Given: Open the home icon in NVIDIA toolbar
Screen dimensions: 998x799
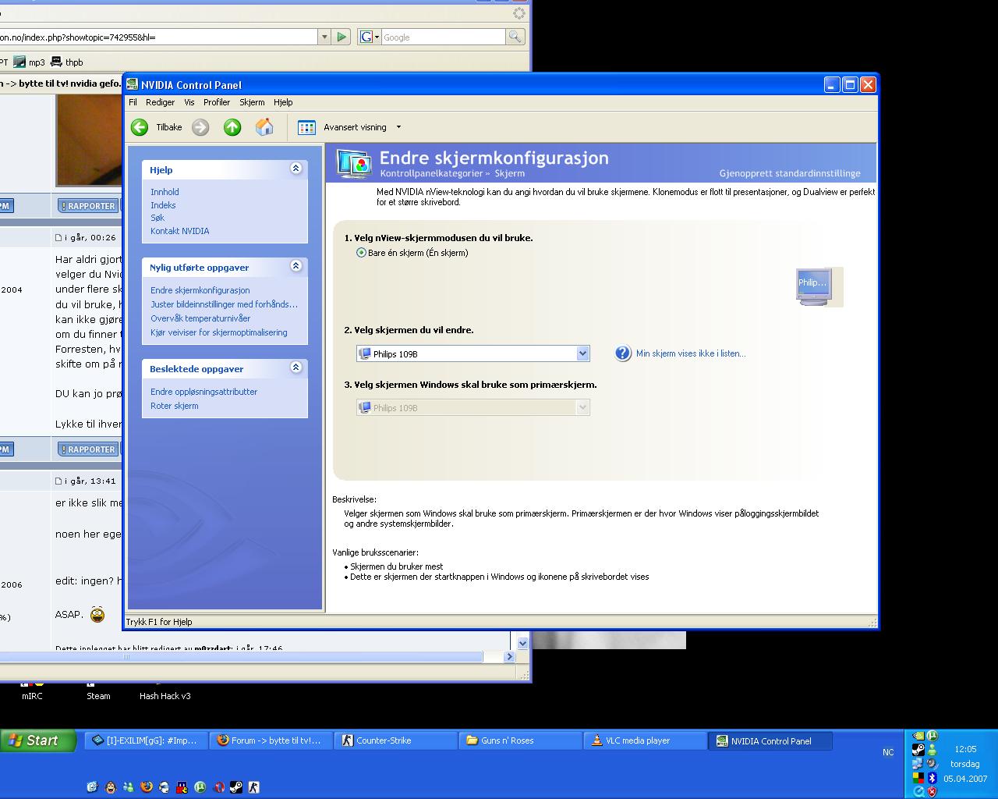Looking at the screenshot, I should coord(264,127).
